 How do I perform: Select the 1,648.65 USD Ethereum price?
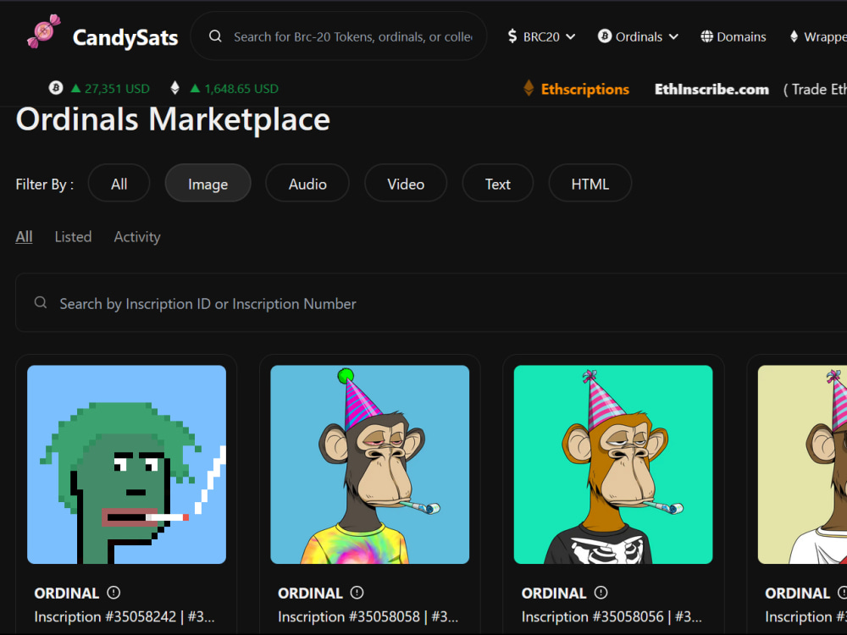241,89
